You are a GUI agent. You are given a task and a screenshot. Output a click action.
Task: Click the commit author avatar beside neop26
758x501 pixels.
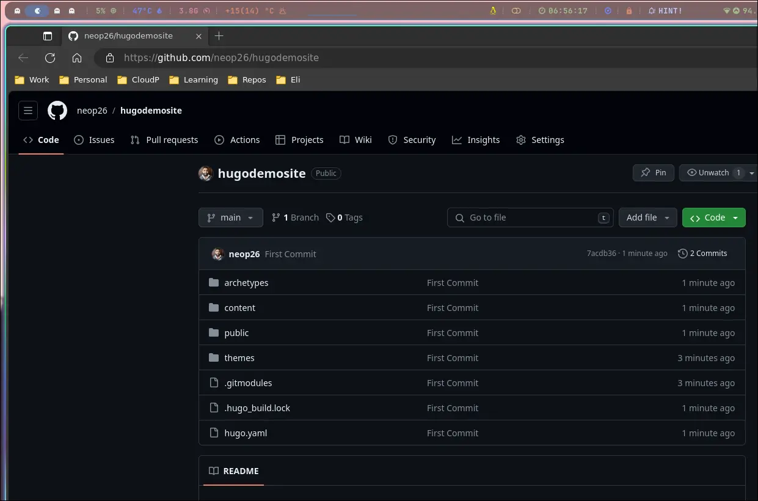pyautogui.click(x=218, y=254)
